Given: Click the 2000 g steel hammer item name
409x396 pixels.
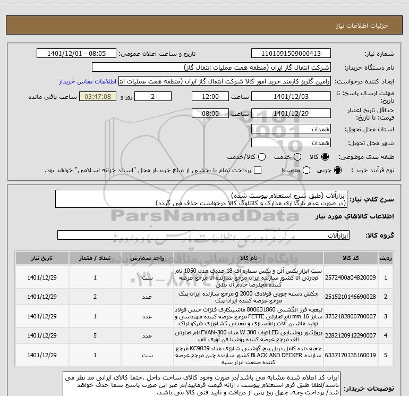Looking at the screenshot, I should (249, 297).
